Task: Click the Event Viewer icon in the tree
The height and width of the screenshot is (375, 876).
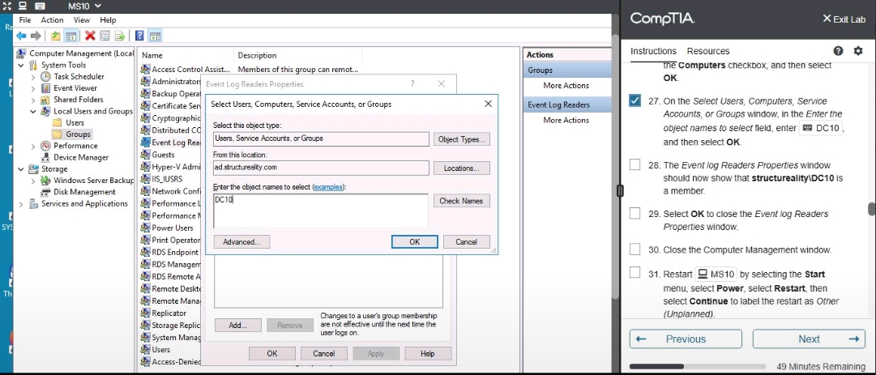Action: tap(46, 88)
